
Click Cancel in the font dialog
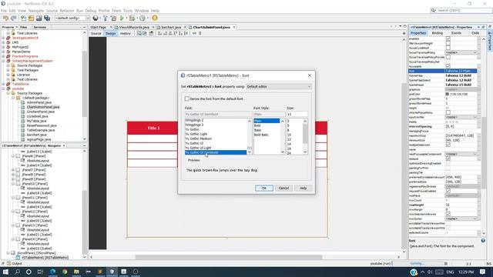[283, 188]
